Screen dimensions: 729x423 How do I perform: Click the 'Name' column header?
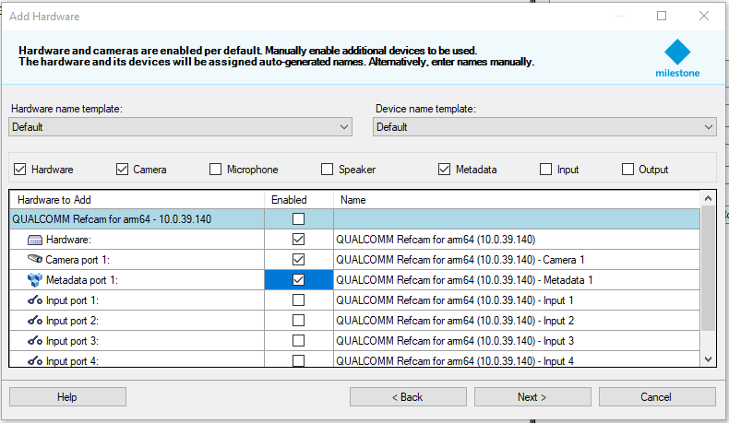pos(517,200)
